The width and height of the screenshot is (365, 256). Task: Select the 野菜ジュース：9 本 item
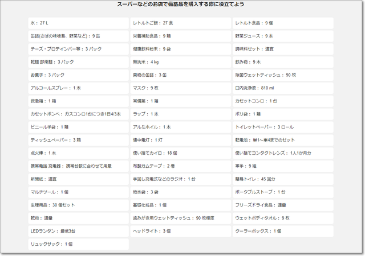coord(283,36)
